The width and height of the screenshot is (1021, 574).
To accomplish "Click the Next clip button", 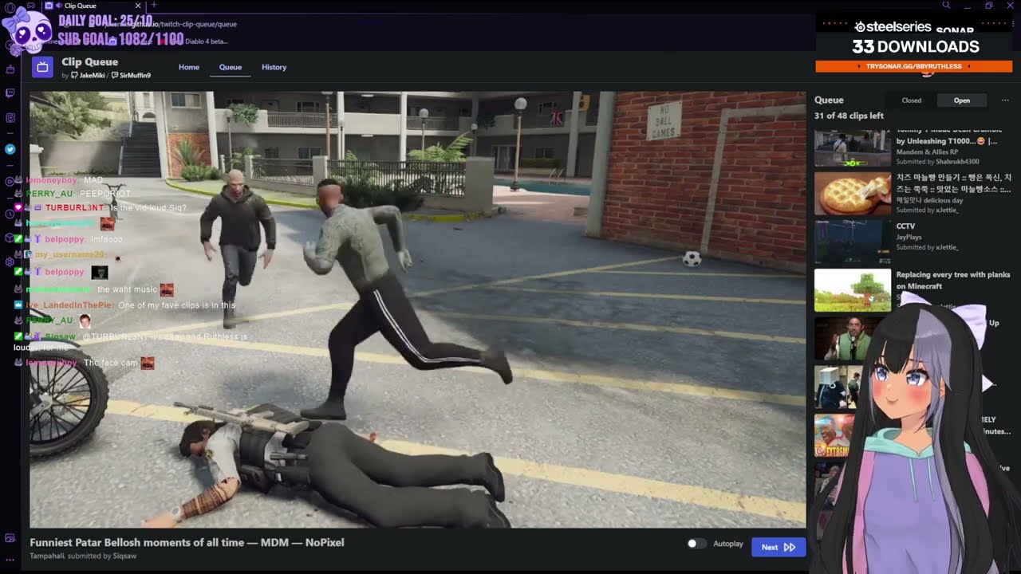I will (779, 547).
